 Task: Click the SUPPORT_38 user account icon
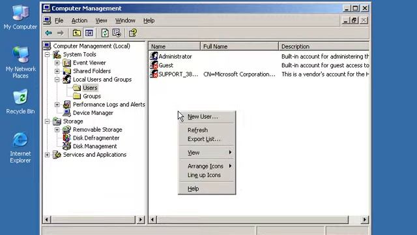coord(154,74)
